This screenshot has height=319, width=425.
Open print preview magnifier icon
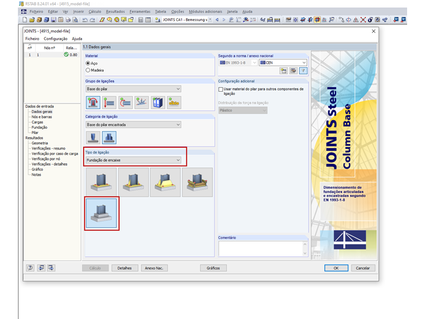click(x=75, y=20)
